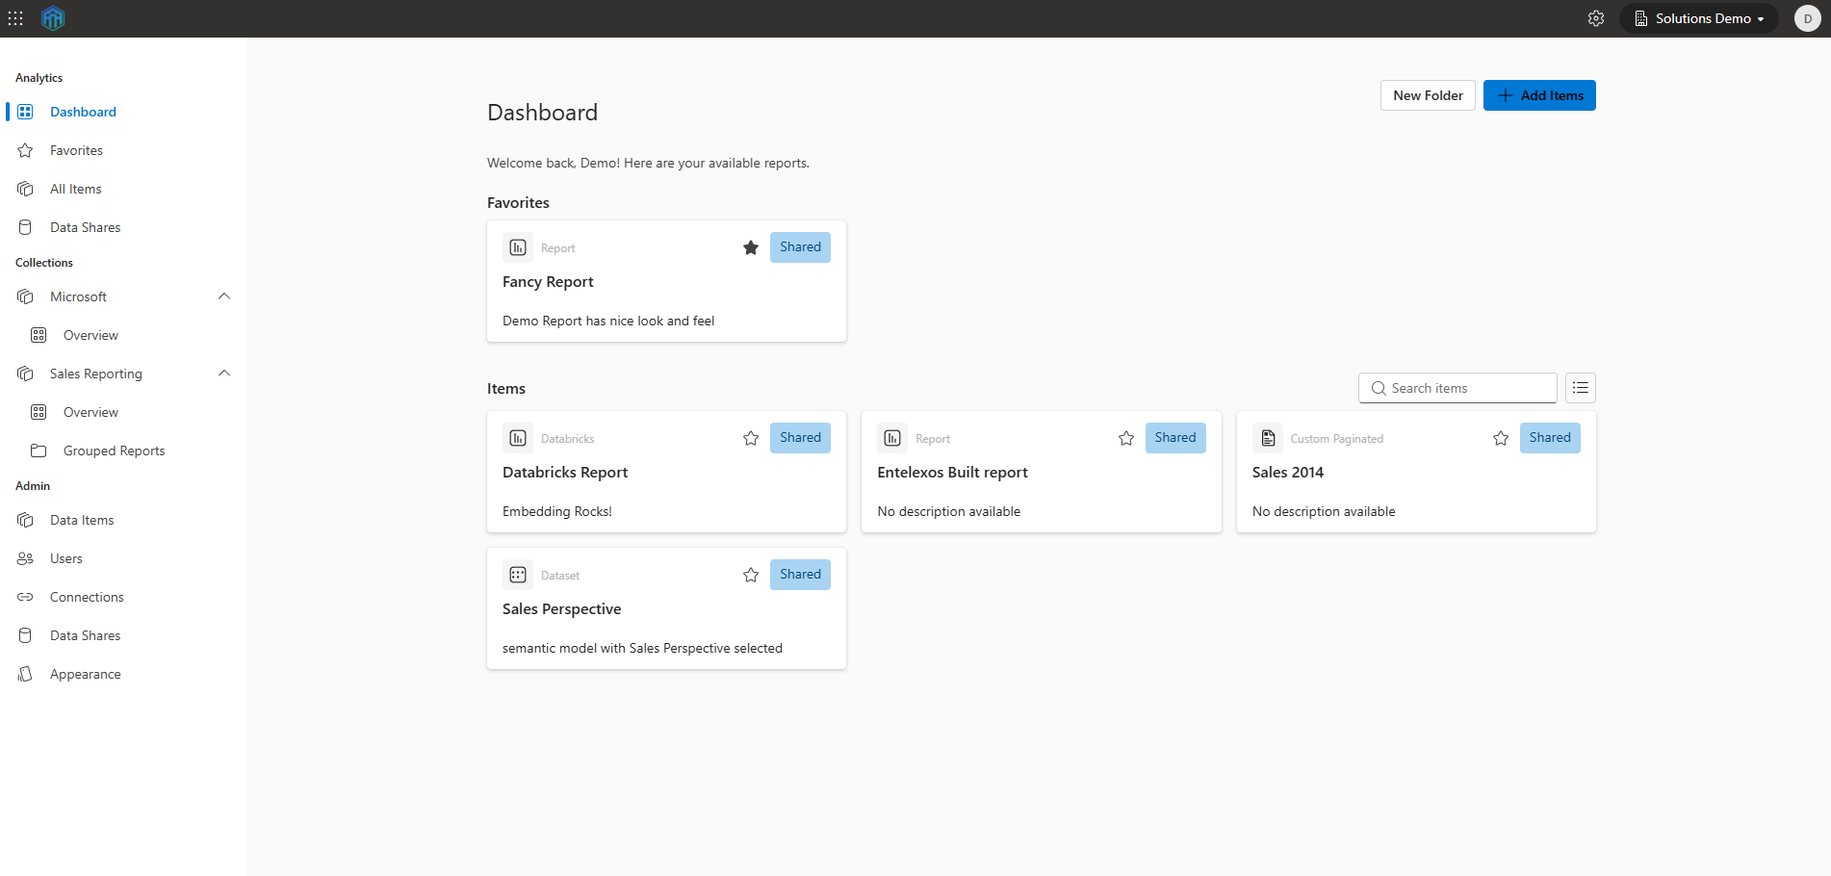Open the Data Items admin icon

(x=25, y=519)
